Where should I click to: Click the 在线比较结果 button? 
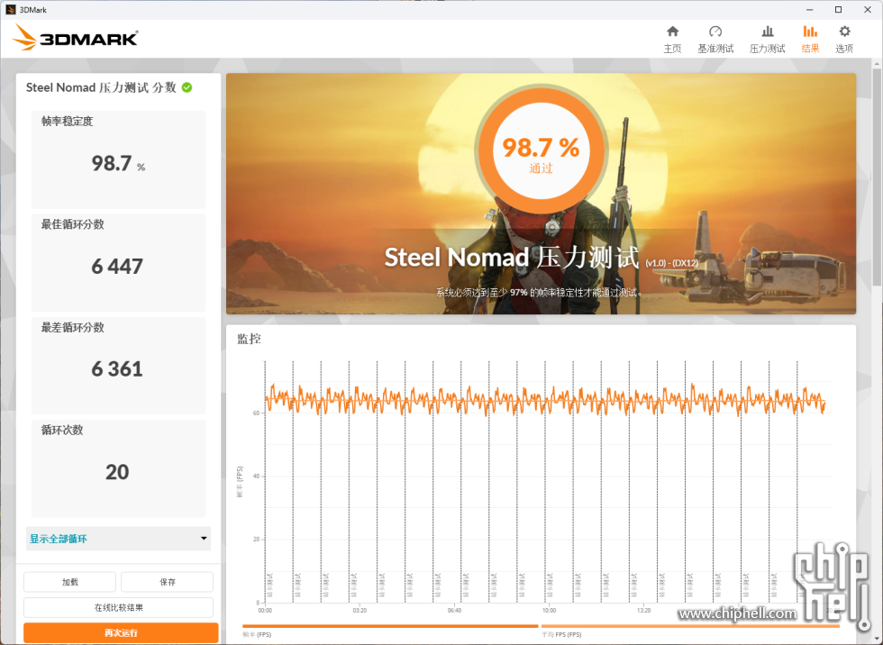pos(118,607)
